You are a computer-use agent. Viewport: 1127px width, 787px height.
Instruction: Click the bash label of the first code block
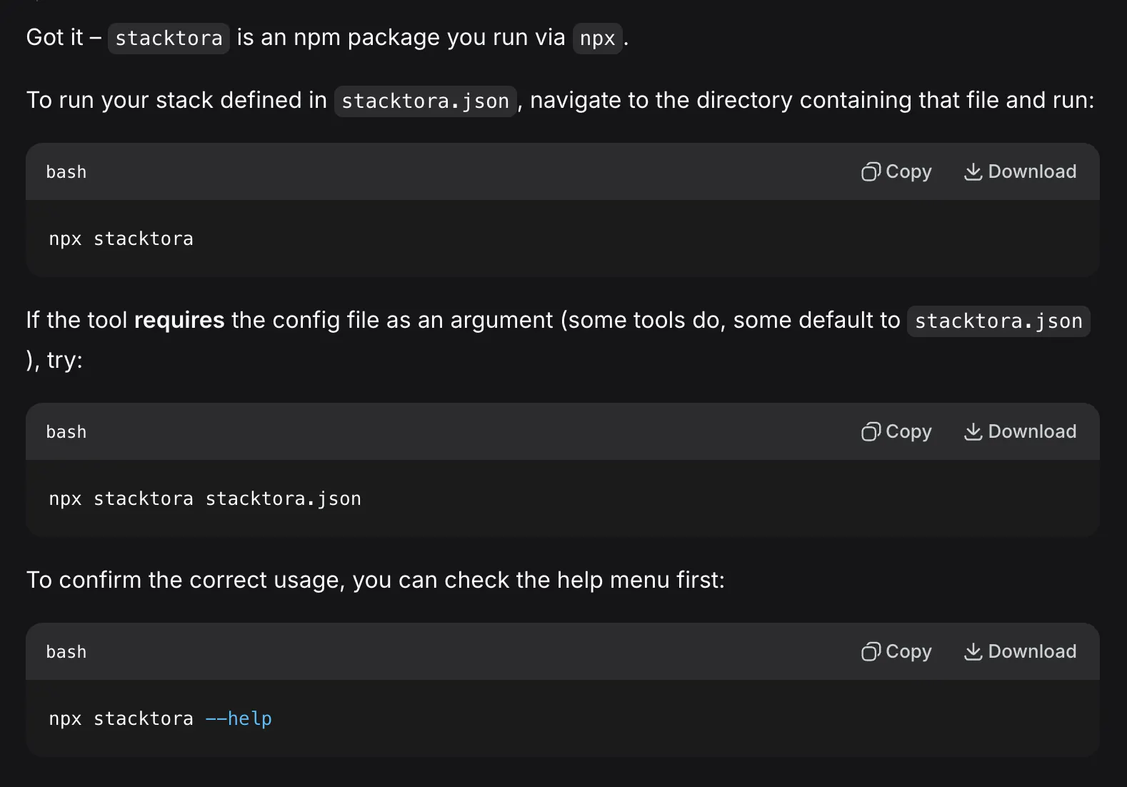pyautogui.click(x=66, y=172)
